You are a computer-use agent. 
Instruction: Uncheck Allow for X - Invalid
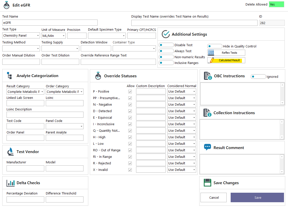coord(130,170)
